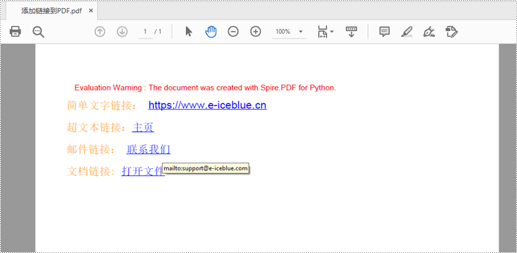Click the 联系我们 email link

pos(148,150)
